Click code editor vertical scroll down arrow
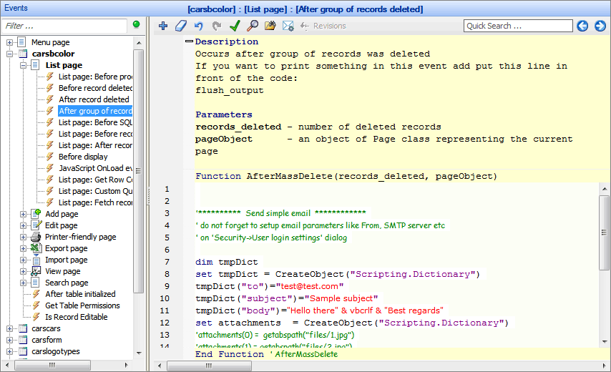 [x=605, y=342]
